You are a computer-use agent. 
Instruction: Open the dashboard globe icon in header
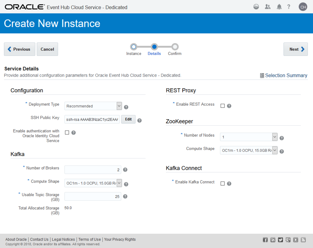coord(256,7)
